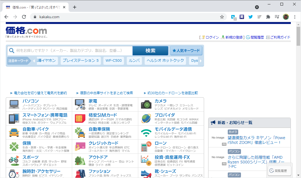Click the カメラ tag in news list
Viewport: 301px width, 178px height.
[233, 132]
